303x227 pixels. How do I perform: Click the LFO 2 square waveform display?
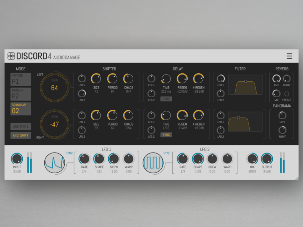click(x=153, y=163)
